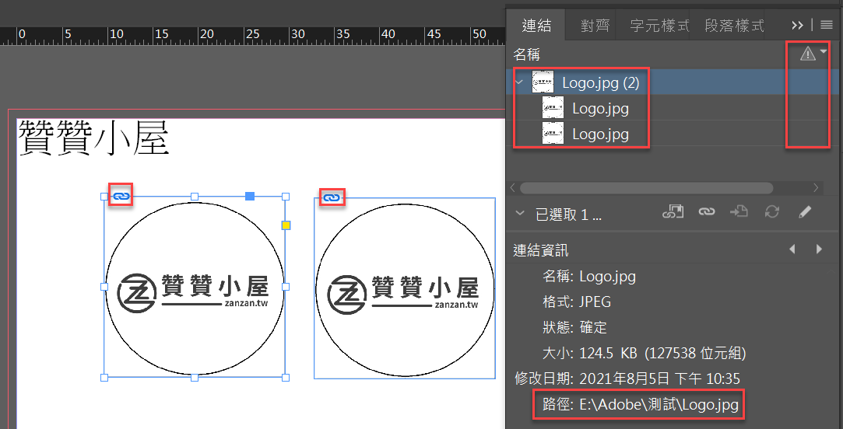The width and height of the screenshot is (843, 429).
Task: Click the Go To Link icon
Action: (x=739, y=211)
